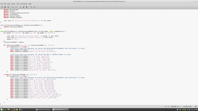The width and height of the screenshot is (198, 111).
Task: Open the Tools menu
Action: [18, 4]
